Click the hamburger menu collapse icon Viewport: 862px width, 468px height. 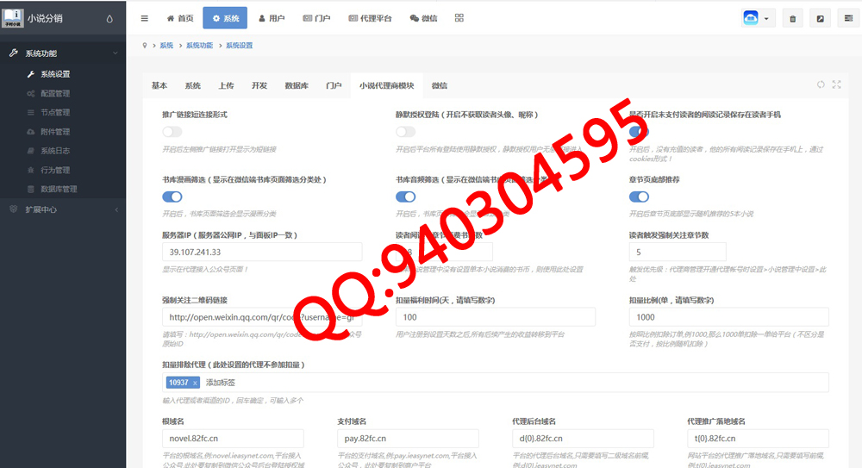144,18
